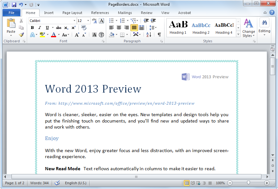Image resolution: width=278 pixels, height=189 pixels.
Task: Switch to the Page Layout tab
Action: point(72,13)
